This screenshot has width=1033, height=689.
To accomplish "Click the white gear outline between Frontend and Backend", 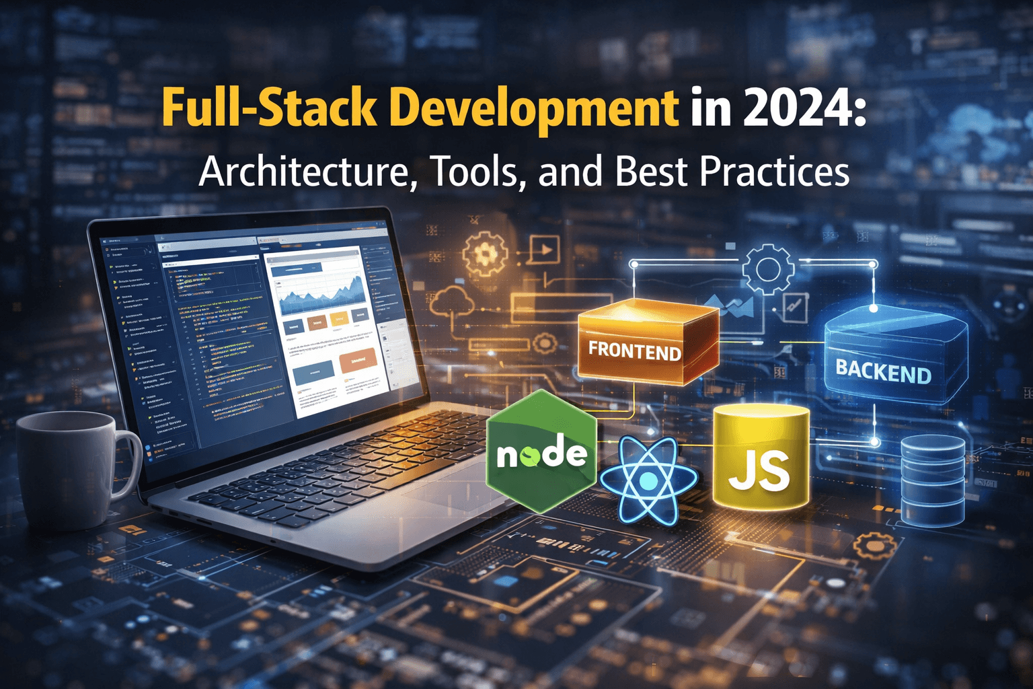I will [x=767, y=268].
